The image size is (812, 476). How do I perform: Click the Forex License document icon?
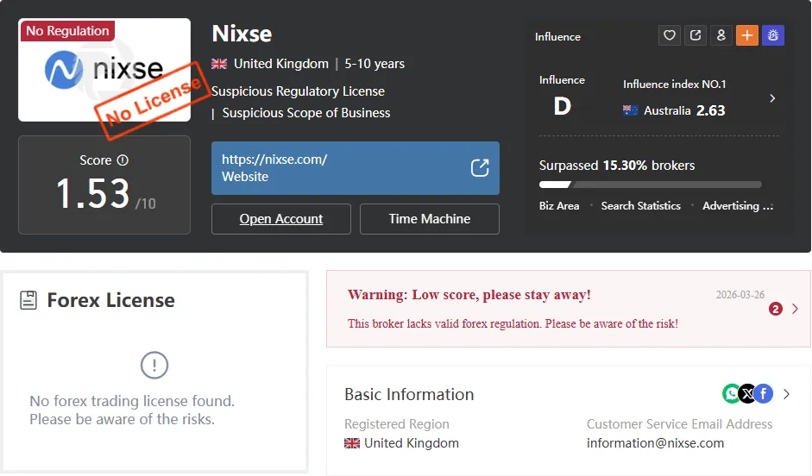[28, 300]
